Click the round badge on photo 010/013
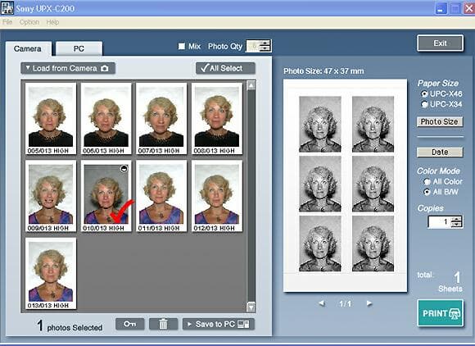 coord(124,169)
